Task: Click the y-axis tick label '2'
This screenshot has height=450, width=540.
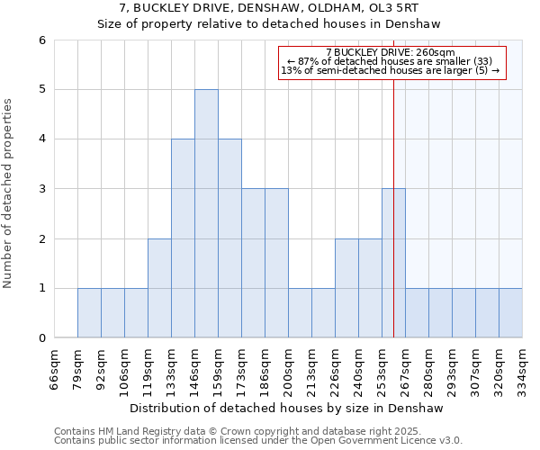Action: pos(42,238)
